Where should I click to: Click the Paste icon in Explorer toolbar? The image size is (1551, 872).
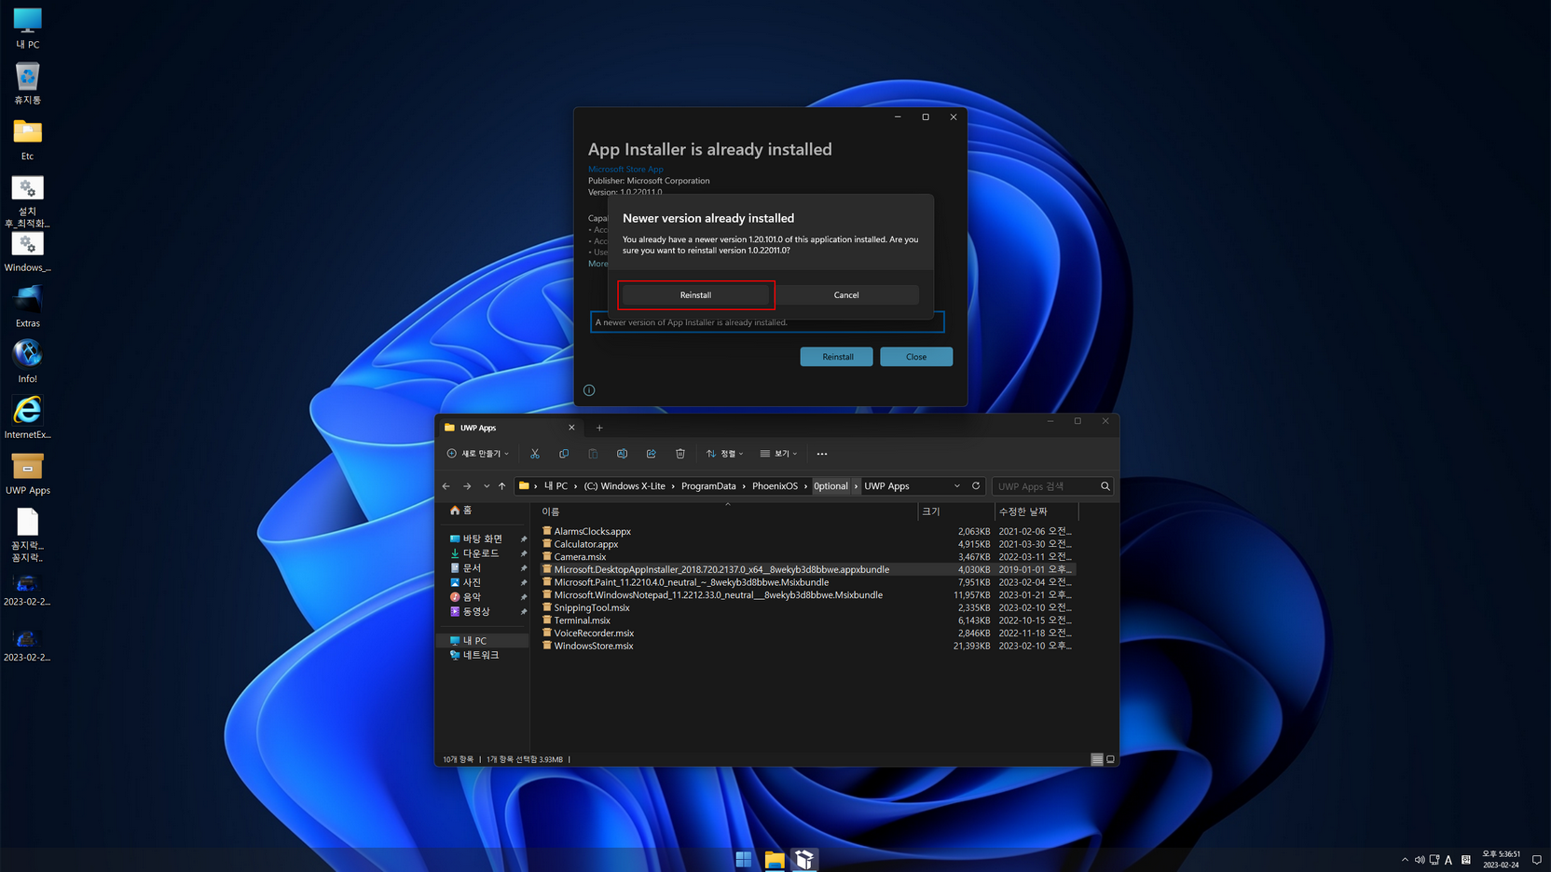coord(593,454)
